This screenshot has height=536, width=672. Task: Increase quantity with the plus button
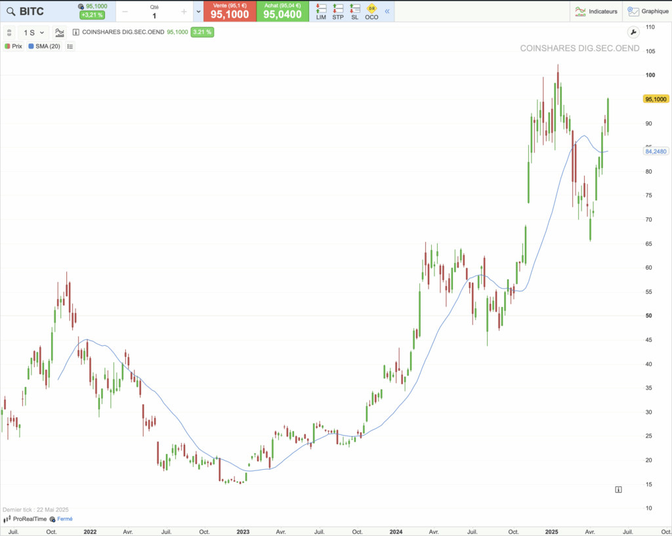(x=184, y=12)
